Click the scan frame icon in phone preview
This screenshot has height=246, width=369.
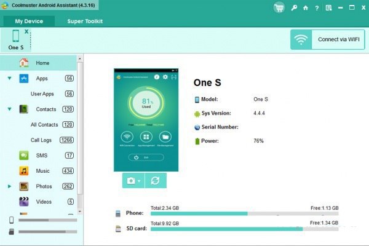pyautogui.click(x=173, y=77)
